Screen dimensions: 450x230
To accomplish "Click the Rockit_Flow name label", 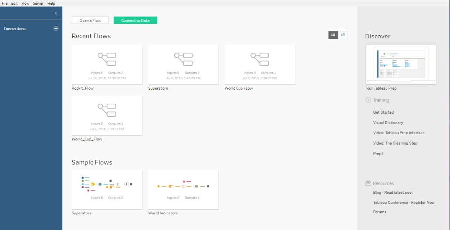I will point(83,88).
